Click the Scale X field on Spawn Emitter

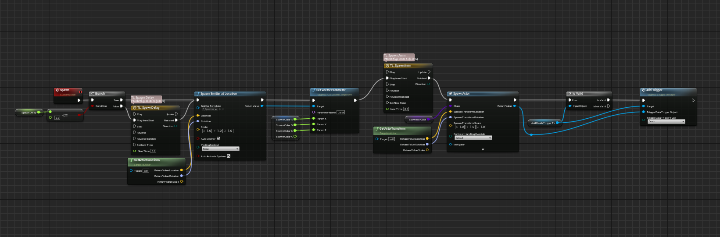tap(208, 131)
